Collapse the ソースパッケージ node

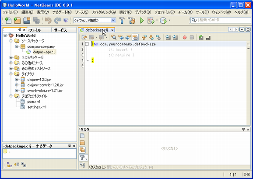pyautogui.click(x=11, y=41)
